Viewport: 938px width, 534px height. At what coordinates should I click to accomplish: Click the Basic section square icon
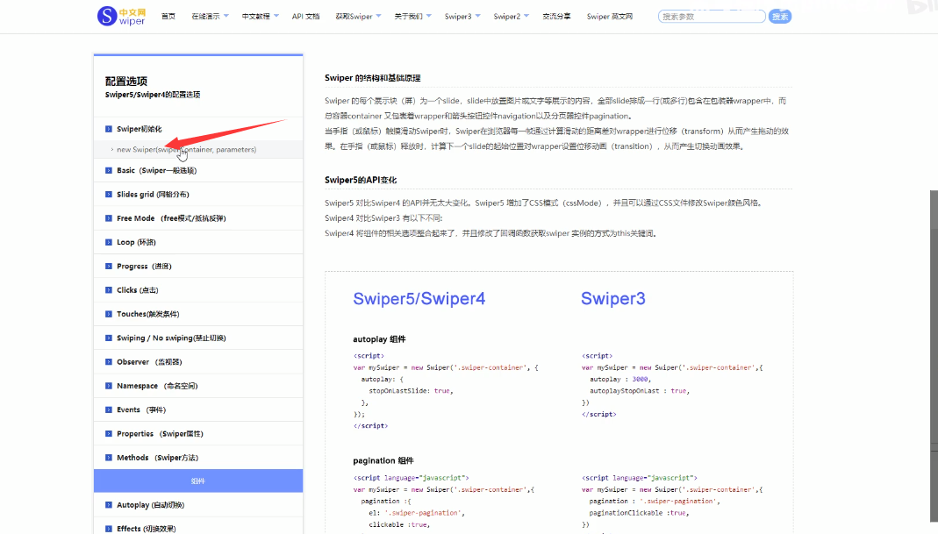click(x=108, y=170)
